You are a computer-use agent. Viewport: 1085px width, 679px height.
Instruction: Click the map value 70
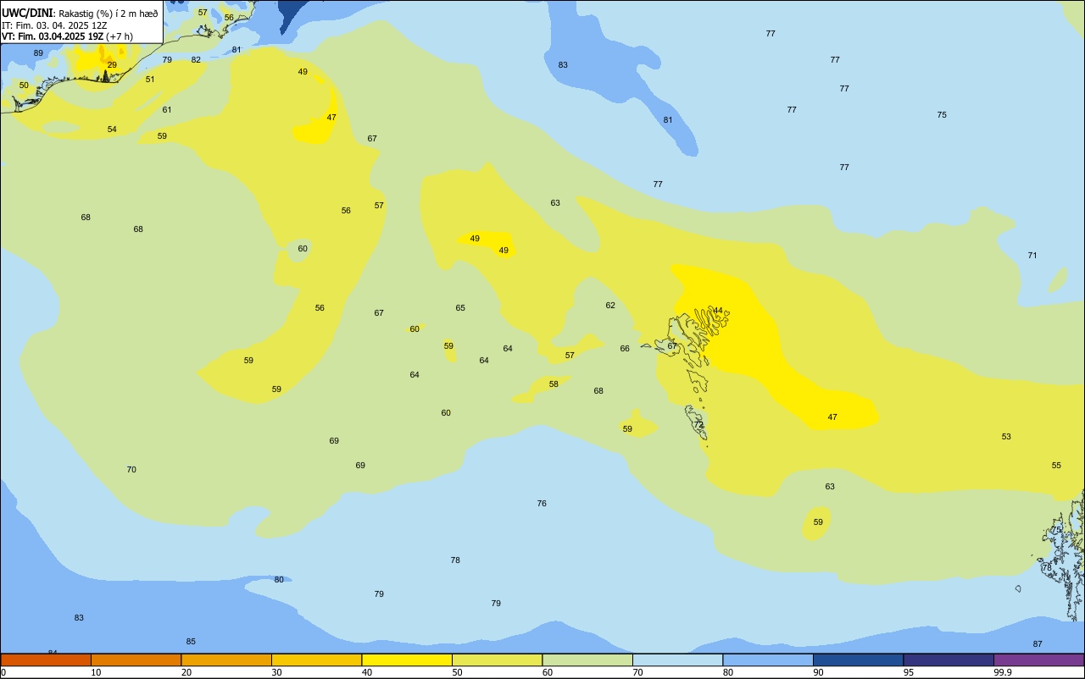click(x=131, y=470)
